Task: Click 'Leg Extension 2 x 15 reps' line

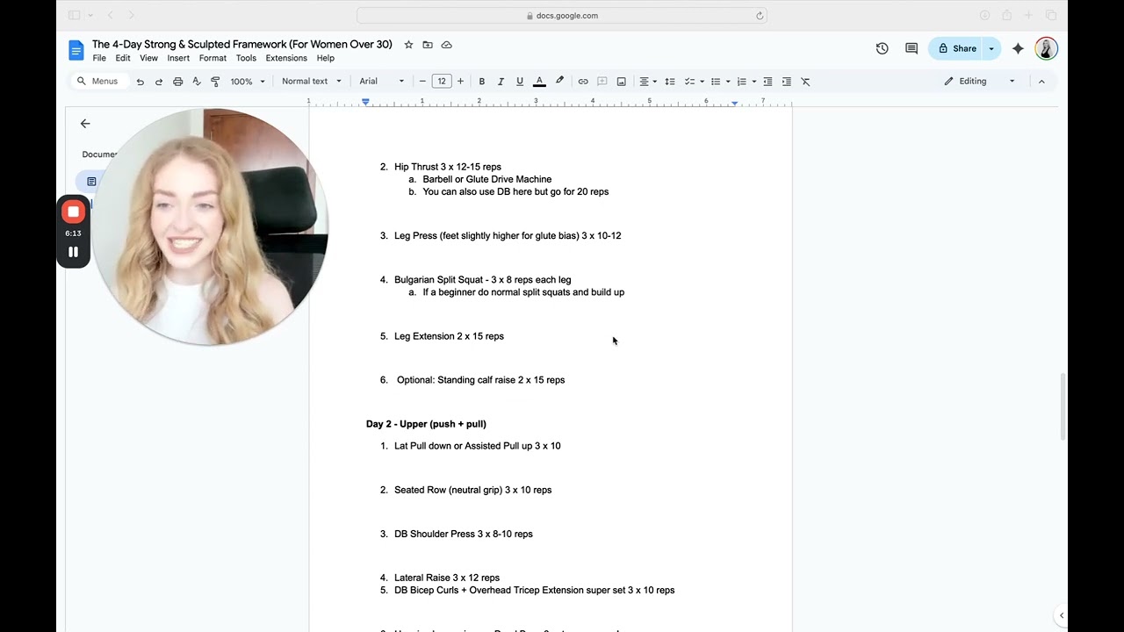Action: tap(449, 336)
